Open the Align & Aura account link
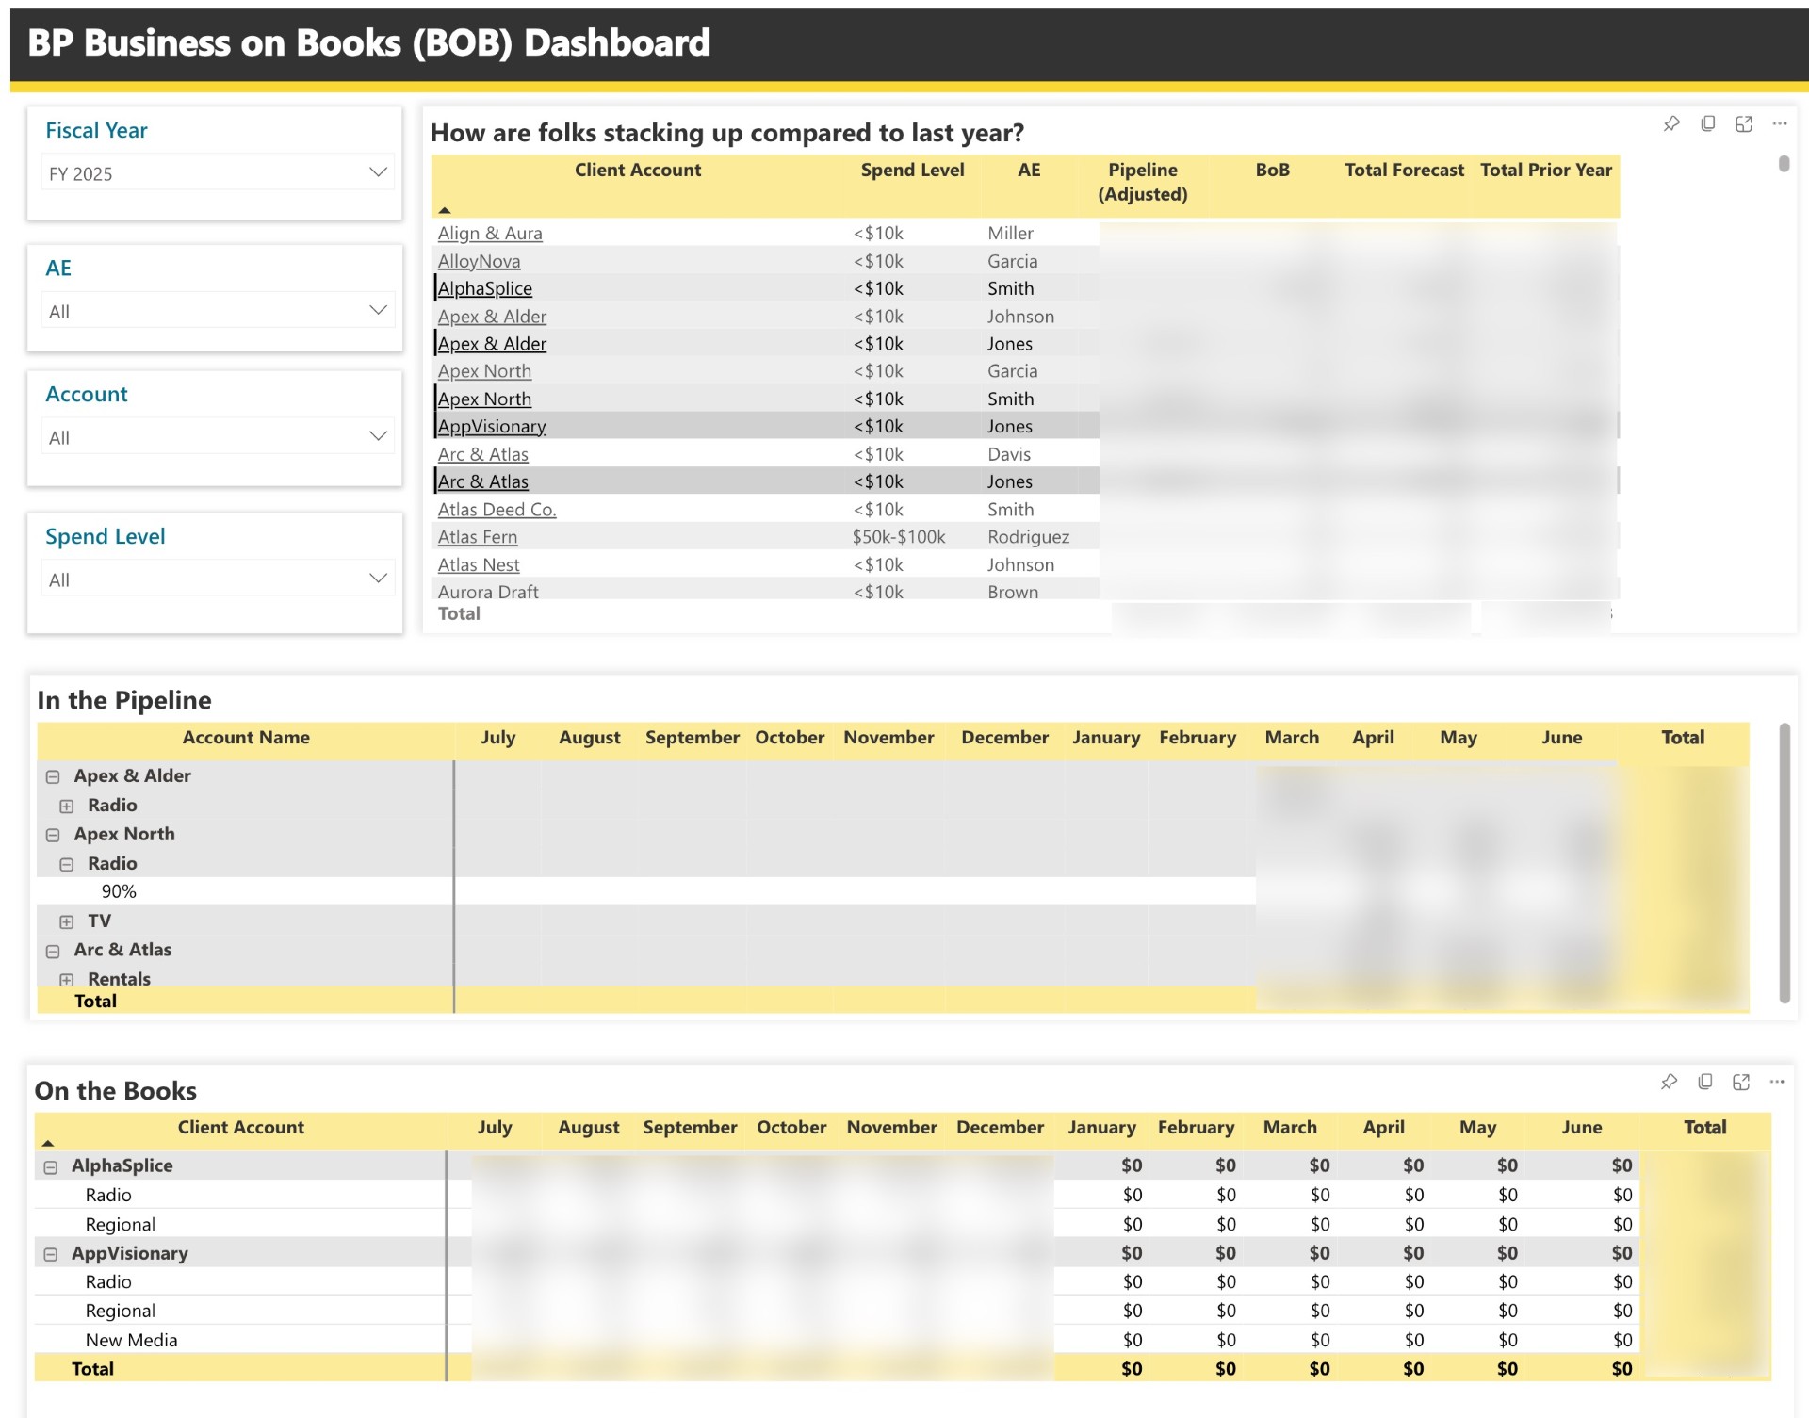This screenshot has height=1418, width=1809. [x=490, y=233]
